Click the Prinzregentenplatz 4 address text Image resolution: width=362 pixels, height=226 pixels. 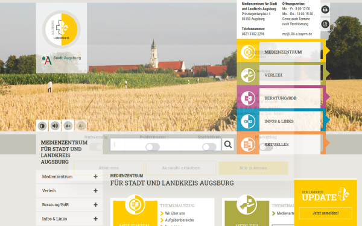tap(256, 14)
